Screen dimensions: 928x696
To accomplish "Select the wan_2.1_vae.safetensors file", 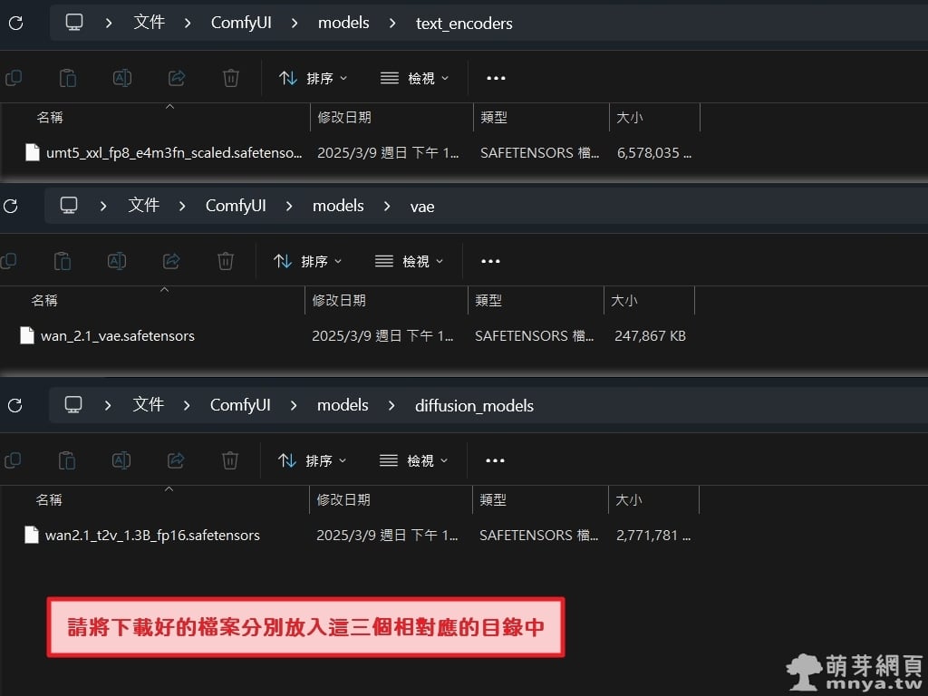I will [x=117, y=336].
